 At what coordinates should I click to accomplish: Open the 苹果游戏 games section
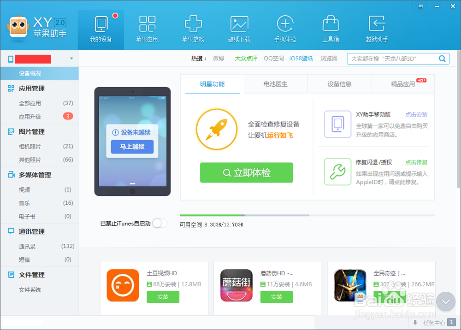[x=193, y=28]
